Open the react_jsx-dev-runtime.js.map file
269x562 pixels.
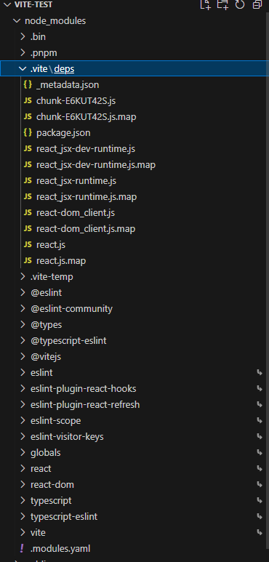96,165
